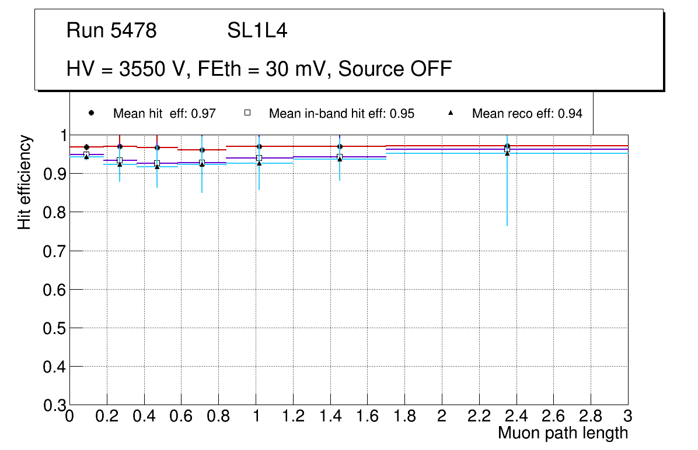The width and height of the screenshot is (698, 450).
Task: Click the filled circle legend marker
Action: click(90, 113)
